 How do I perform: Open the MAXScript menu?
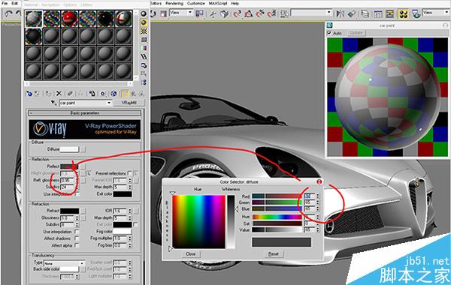pyautogui.click(x=218, y=4)
